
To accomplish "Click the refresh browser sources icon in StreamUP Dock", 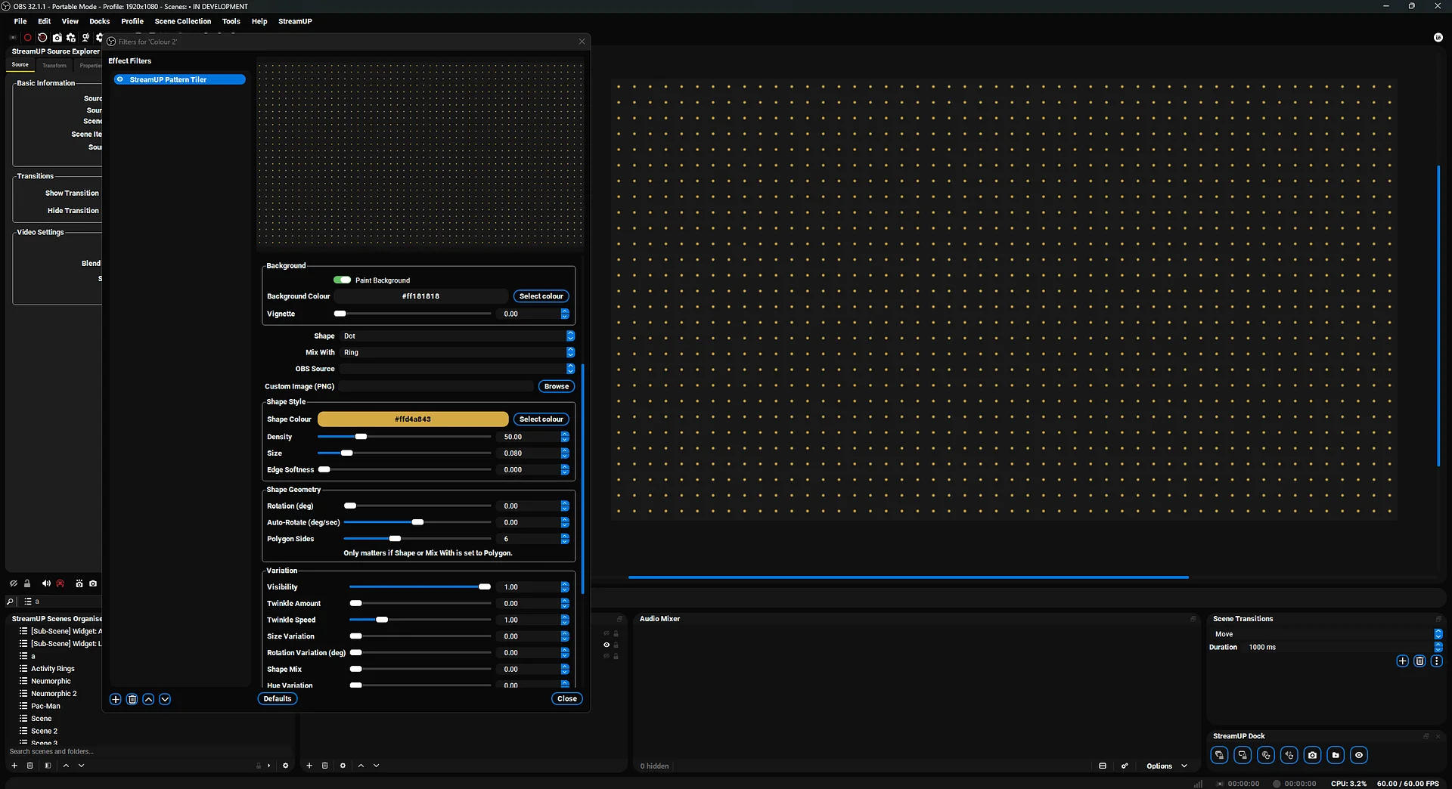I will pos(1266,755).
